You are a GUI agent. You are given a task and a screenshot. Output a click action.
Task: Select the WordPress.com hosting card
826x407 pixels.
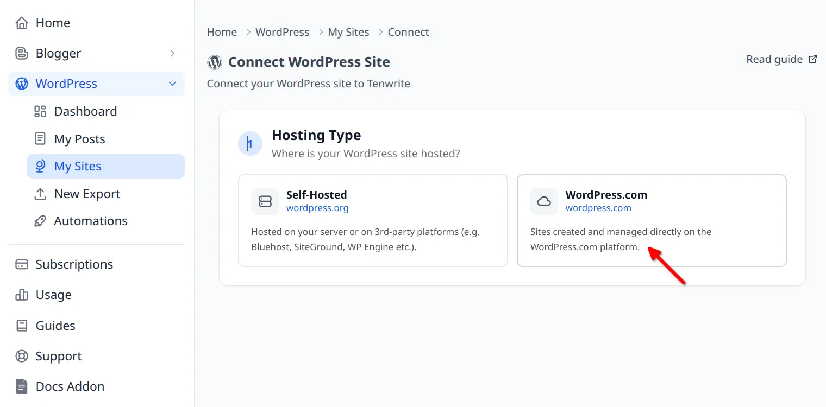click(x=652, y=220)
